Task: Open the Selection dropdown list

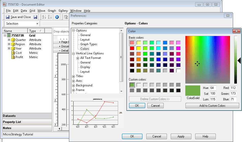Action: (x=37, y=24)
